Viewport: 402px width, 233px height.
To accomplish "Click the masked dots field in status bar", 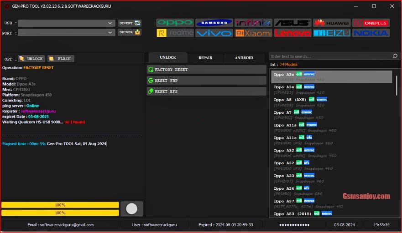I will (294, 225).
